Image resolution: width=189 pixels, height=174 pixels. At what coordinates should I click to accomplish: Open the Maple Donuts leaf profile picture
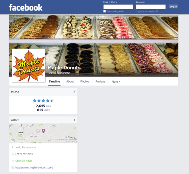pos(29,66)
